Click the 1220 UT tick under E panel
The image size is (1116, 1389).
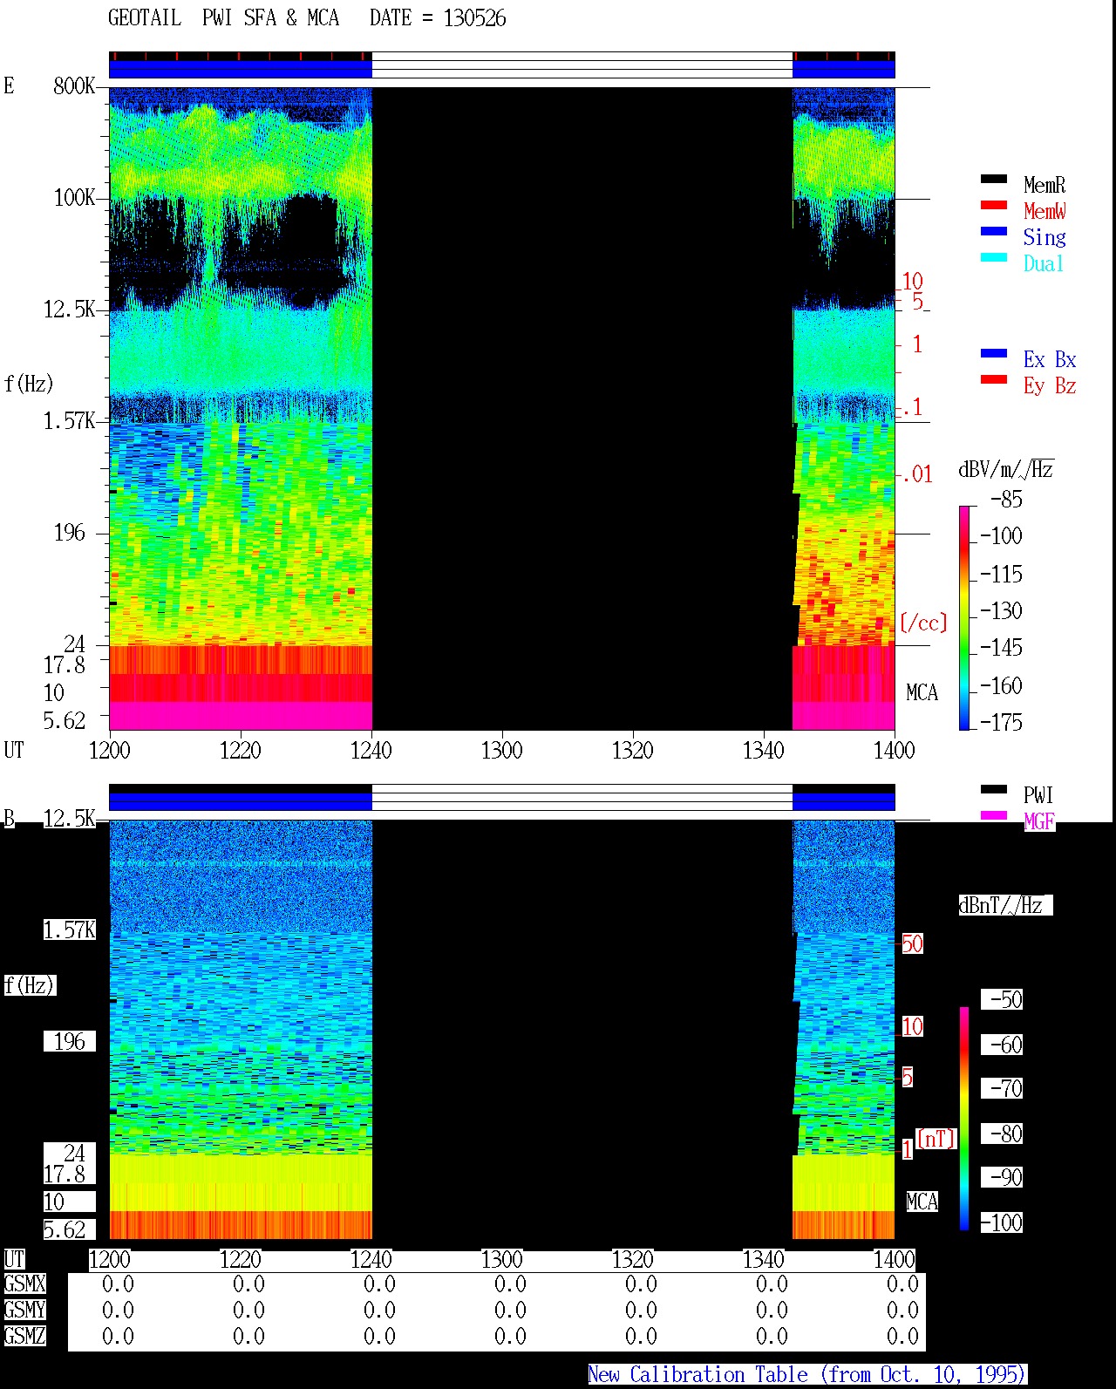coord(240,750)
